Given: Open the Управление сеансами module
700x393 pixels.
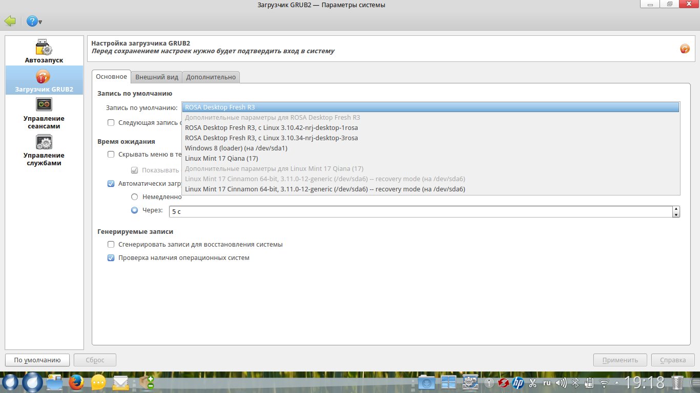Looking at the screenshot, I should click(44, 113).
